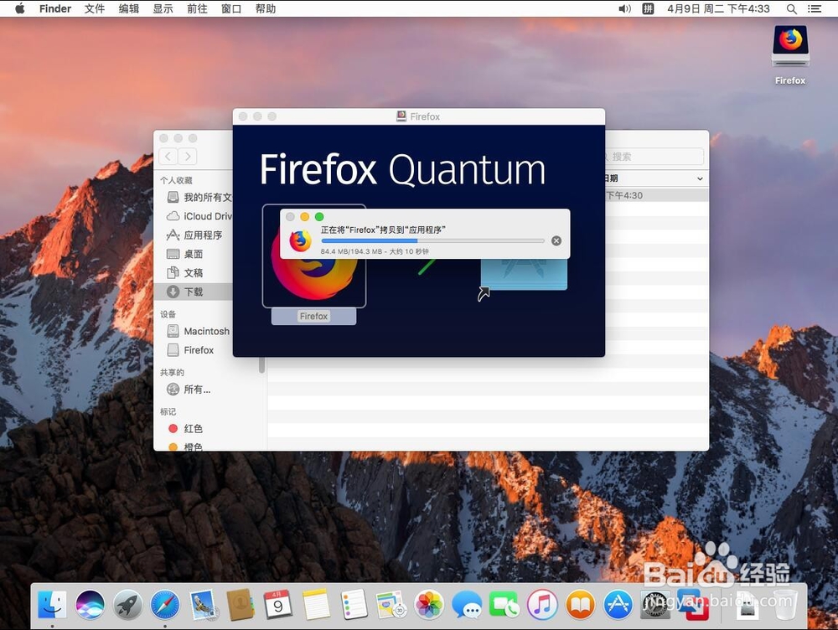The image size is (838, 630).
Task: Click the Finder sidebar scrollbar
Action: pos(261,365)
